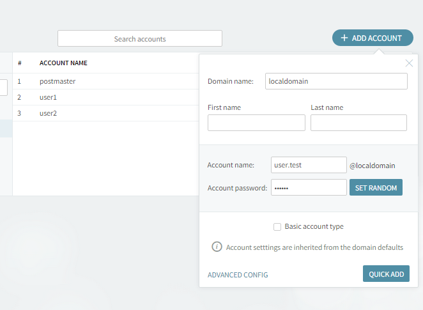Select the postmaster account row

58,82
